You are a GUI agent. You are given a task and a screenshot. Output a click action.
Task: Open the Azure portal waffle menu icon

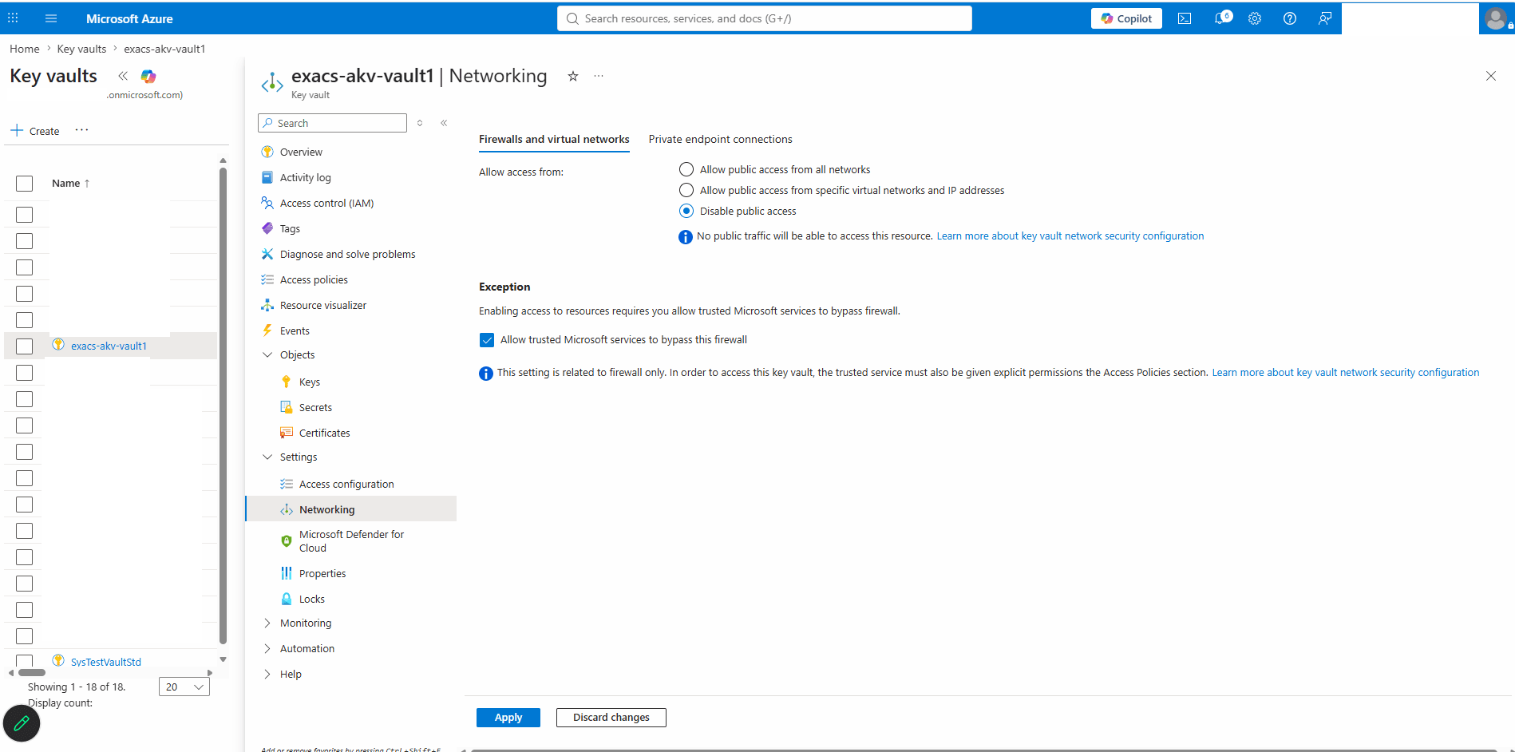[13, 18]
